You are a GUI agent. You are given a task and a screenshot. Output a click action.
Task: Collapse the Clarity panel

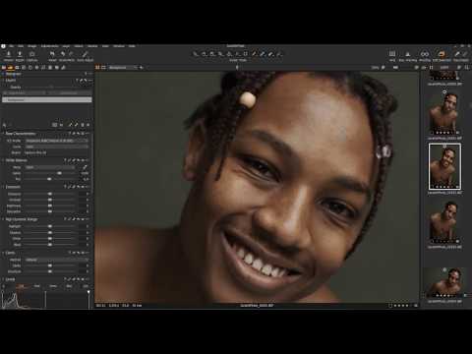(3, 253)
